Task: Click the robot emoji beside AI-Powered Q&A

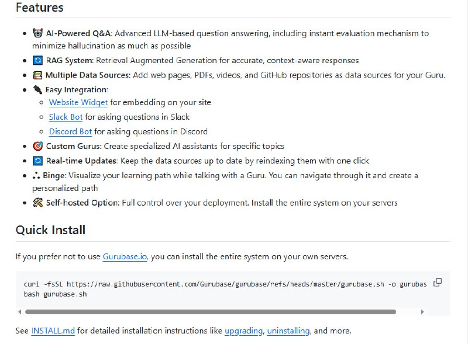Action: (x=38, y=33)
